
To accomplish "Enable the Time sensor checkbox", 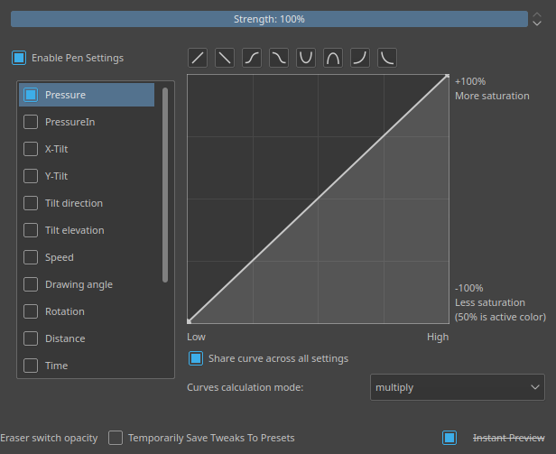I will [x=31, y=366].
